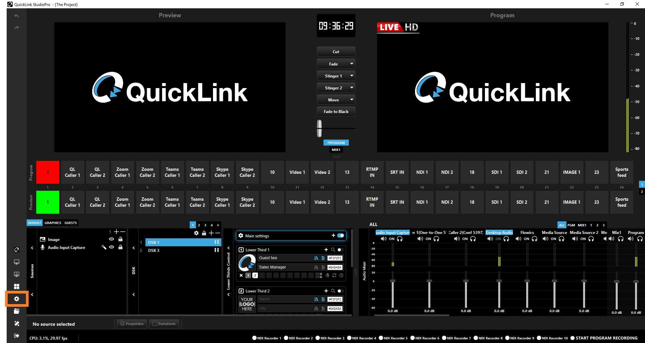The image size is (645, 343).
Task: Click START PROGRAM RECORDING
Action: pyautogui.click(x=604, y=338)
